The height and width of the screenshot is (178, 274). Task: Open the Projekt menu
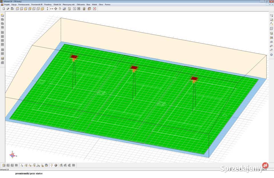point(7,5)
